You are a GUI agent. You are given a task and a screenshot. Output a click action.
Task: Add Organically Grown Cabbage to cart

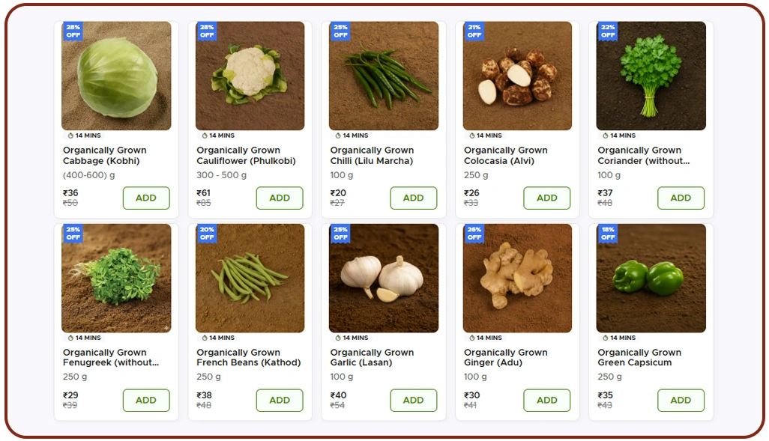[146, 198]
